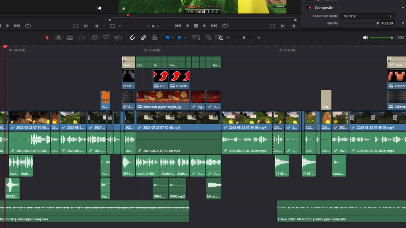Expand the viewer overlay mode chevron
The width and height of the screenshot is (406, 228).
[120, 26]
